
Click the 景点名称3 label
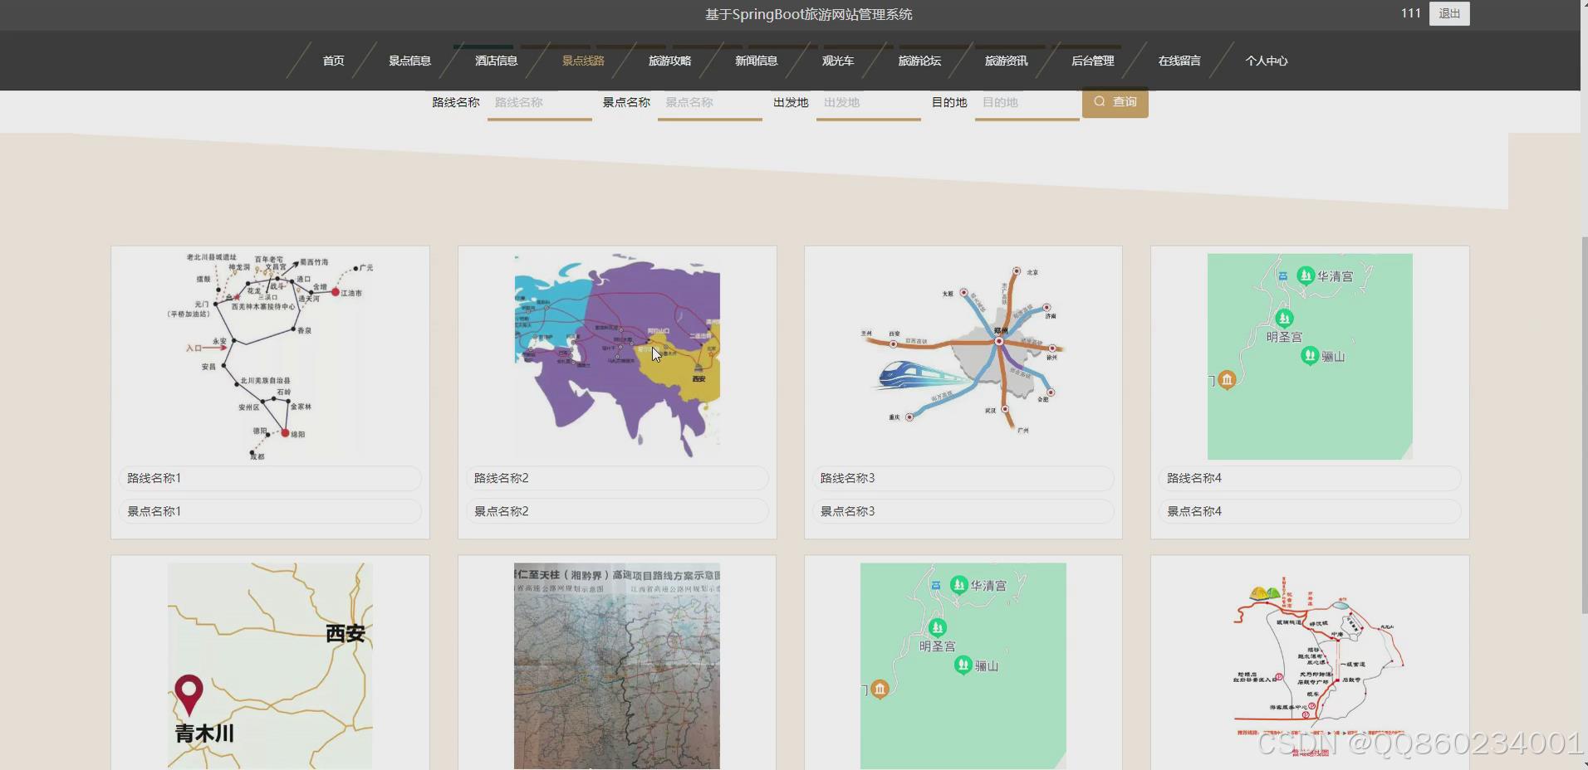coord(963,511)
